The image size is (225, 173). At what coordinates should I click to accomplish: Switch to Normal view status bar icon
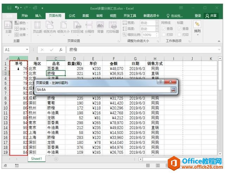coord(148,166)
